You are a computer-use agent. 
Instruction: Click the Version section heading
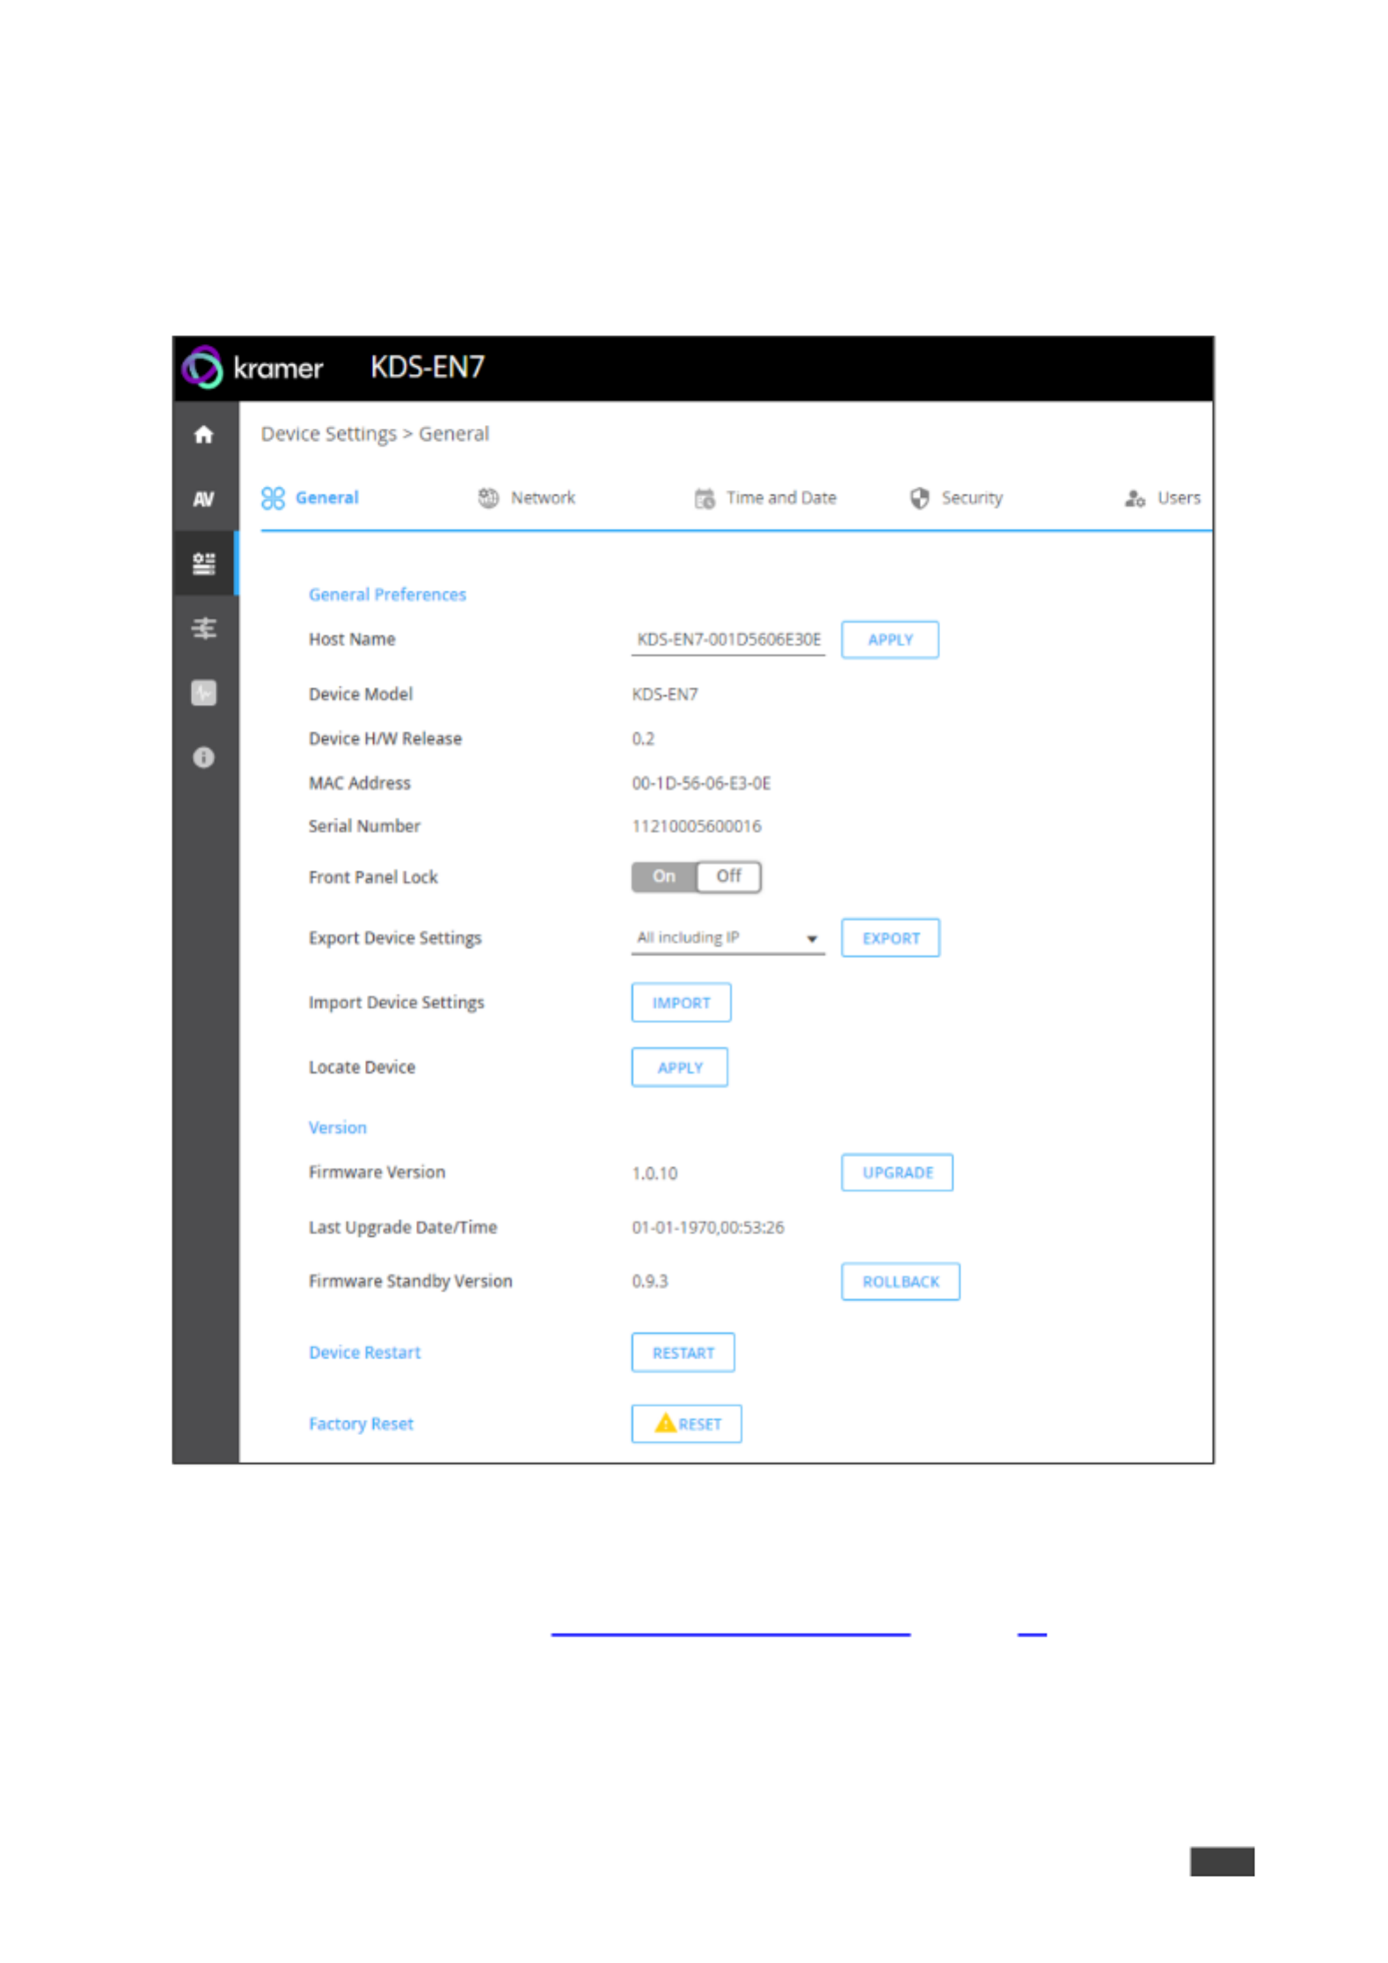[x=338, y=1128]
